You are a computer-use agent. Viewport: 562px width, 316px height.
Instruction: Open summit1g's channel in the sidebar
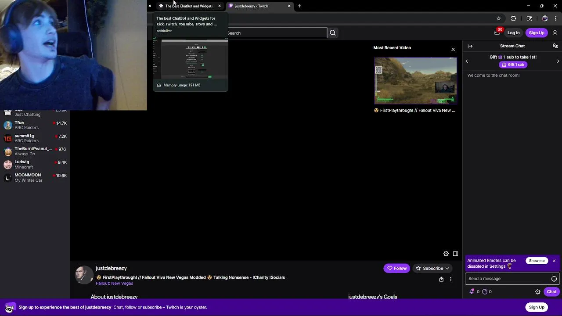tap(35, 138)
